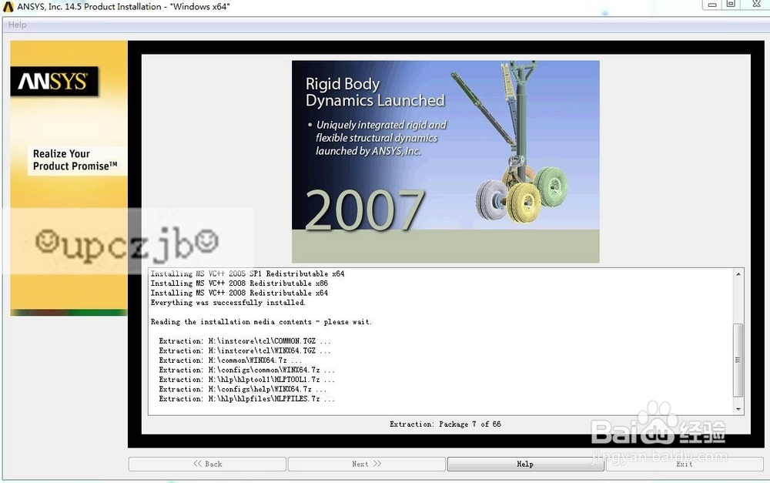Click the Rigid Body Dynamics banner image
Image resolution: width=770 pixels, height=483 pixels.
point(445,162)
